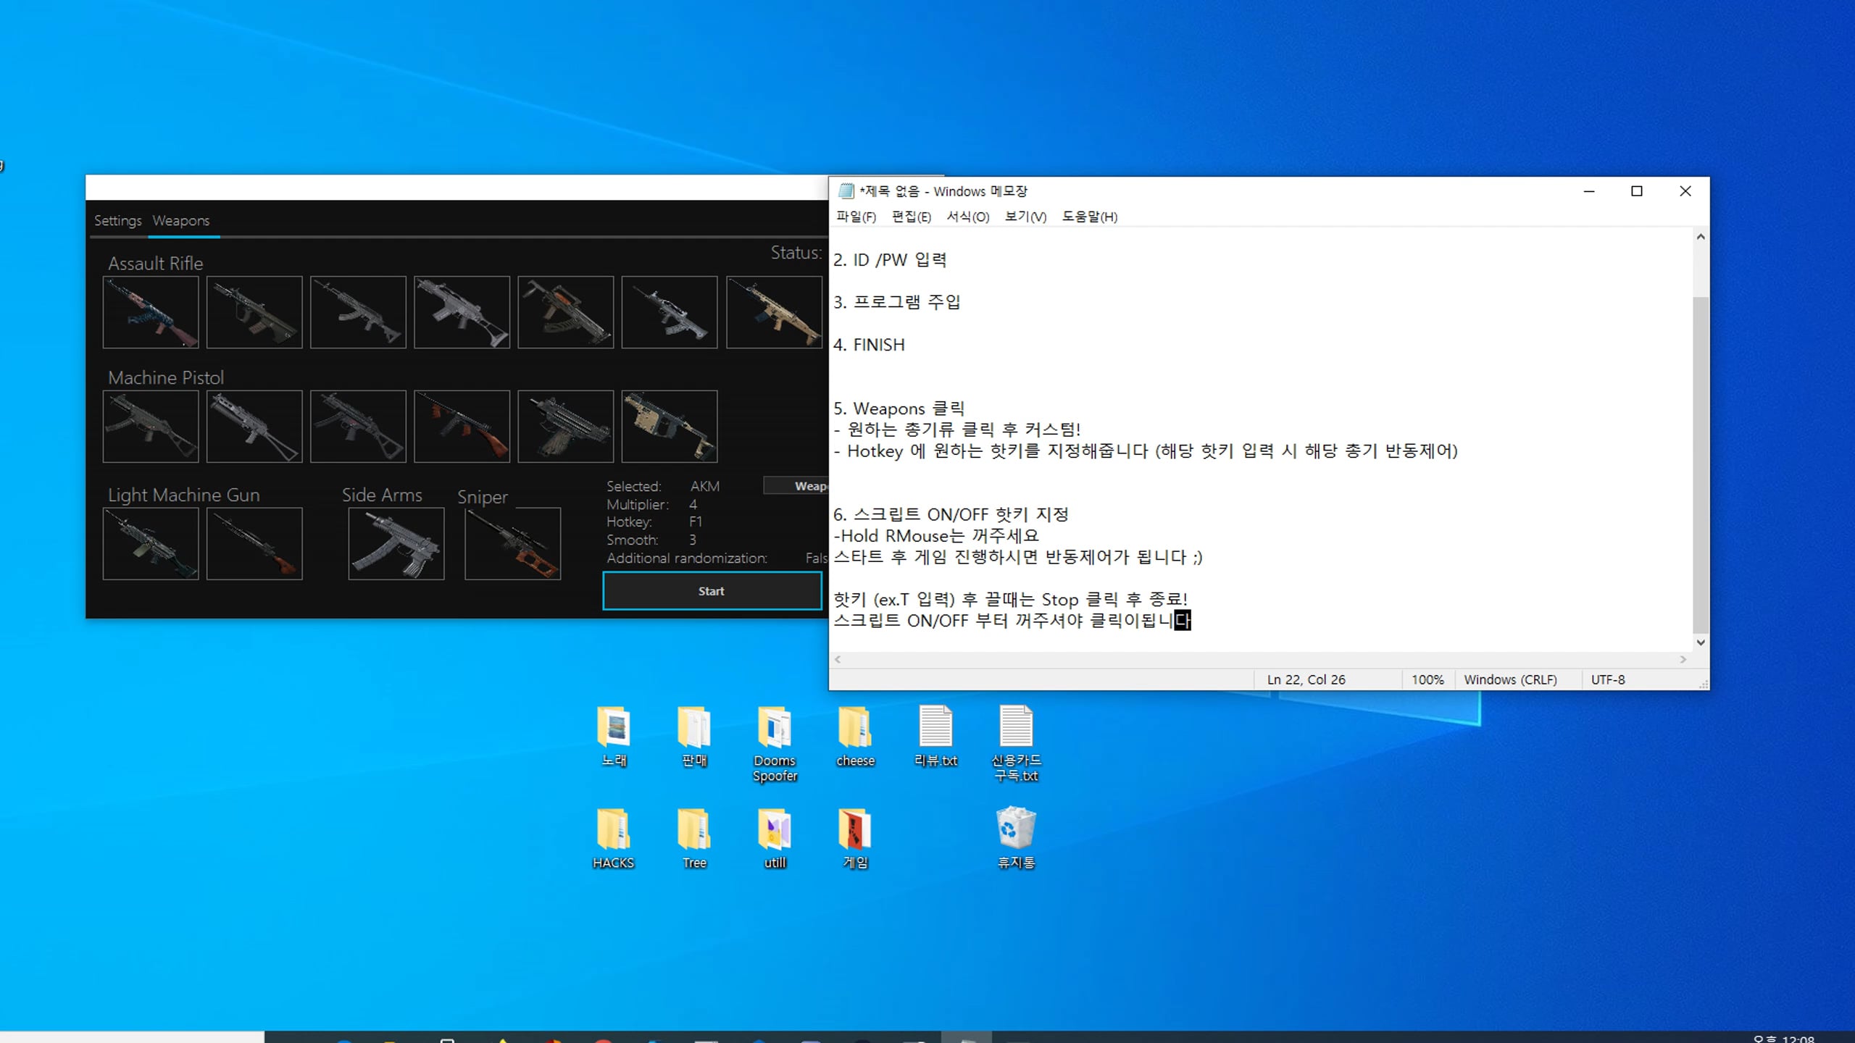Open the HACKS folder on the desktop

coord(613,838)
